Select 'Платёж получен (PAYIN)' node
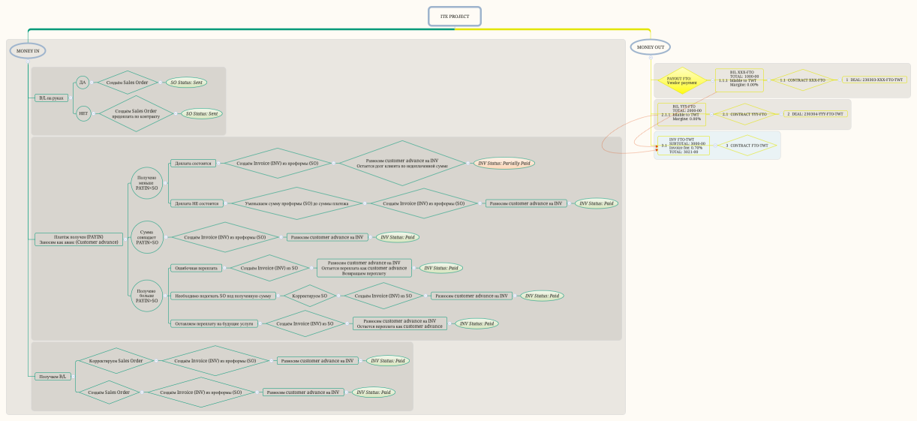The width and height of the screenshot is (917, 421). pos(79,239)
